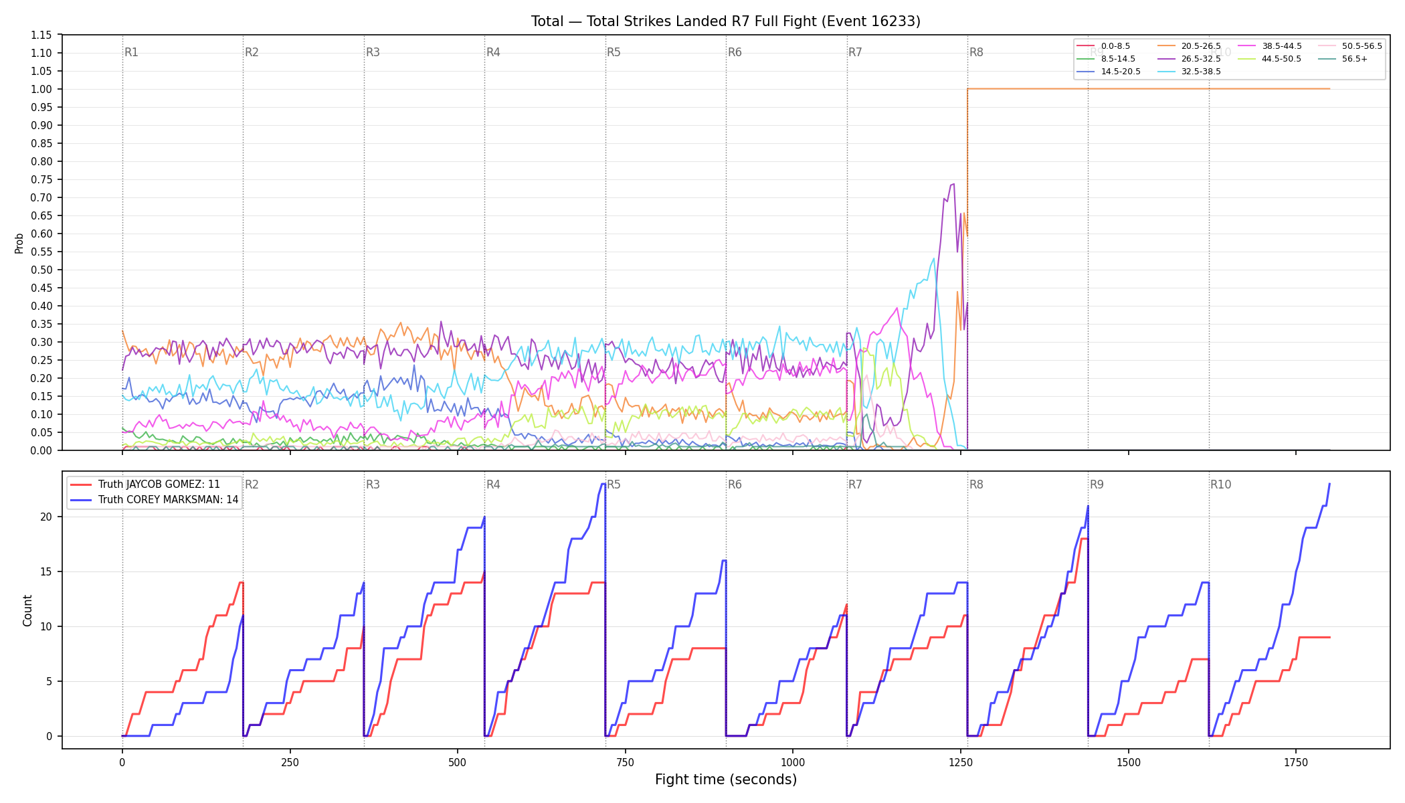Click the 20.5-26.5 legend label
Screen dimensions: 1405x803
click(1201, 46)
